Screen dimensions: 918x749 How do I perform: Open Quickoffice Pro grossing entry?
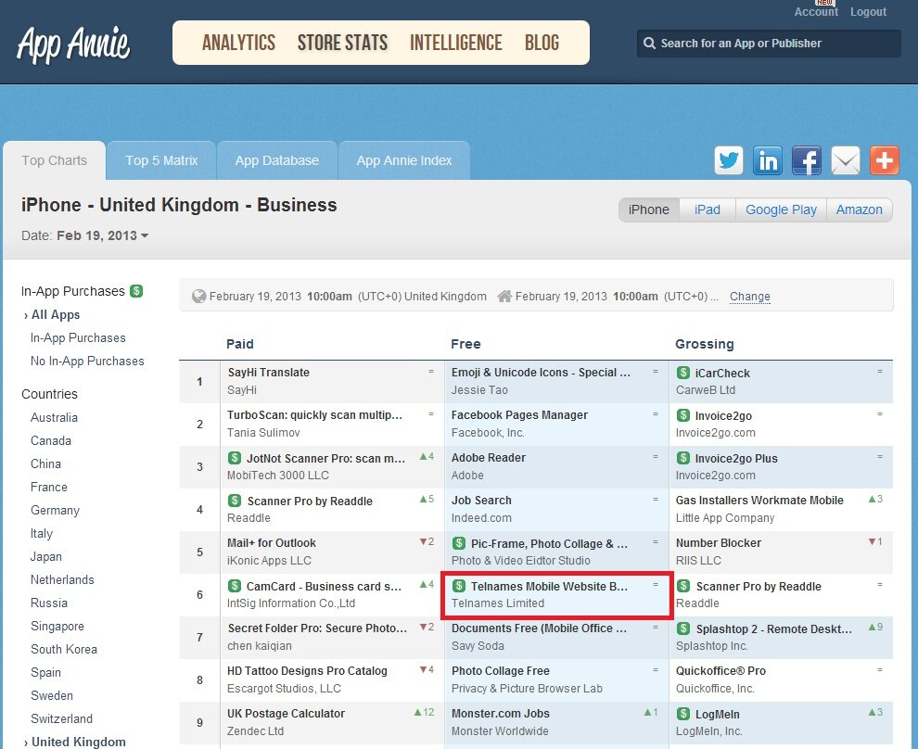[x=720, y=670]
